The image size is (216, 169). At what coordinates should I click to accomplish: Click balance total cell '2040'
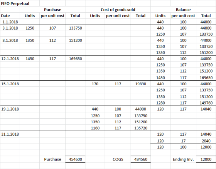pos(206,141)
